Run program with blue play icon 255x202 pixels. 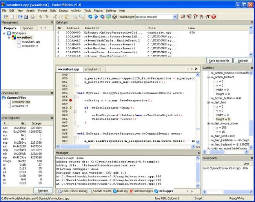point(96,17)
